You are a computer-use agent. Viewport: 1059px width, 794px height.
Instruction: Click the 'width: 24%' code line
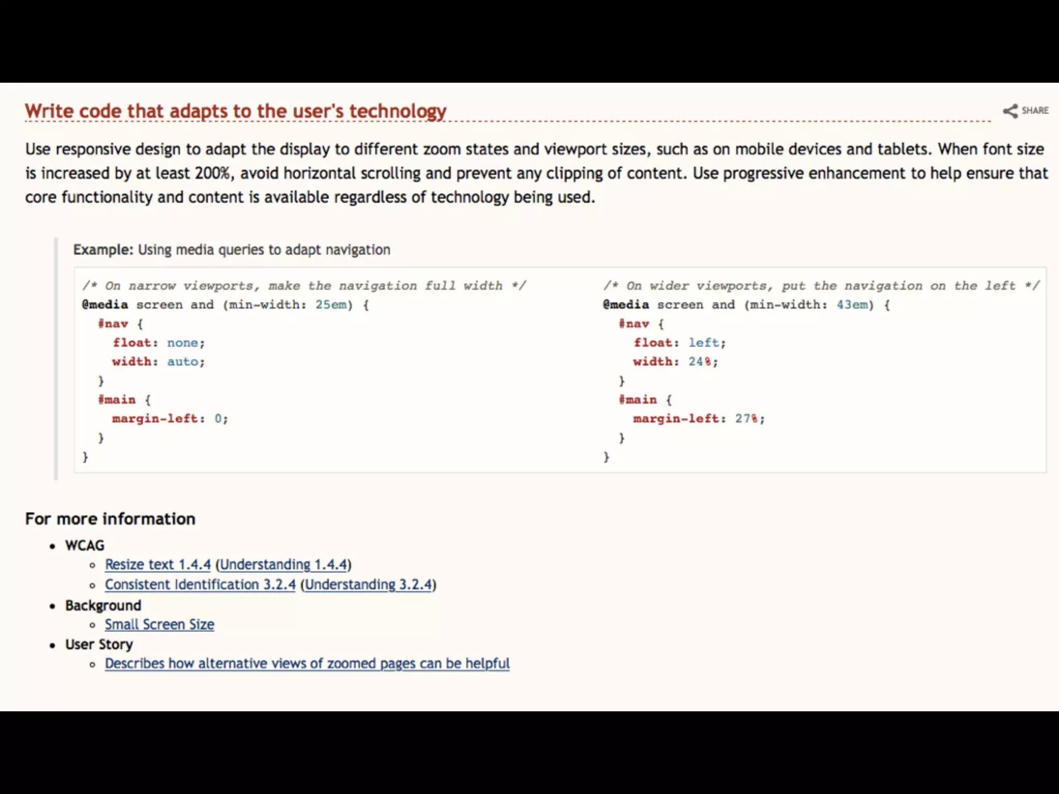pos(675,361)
